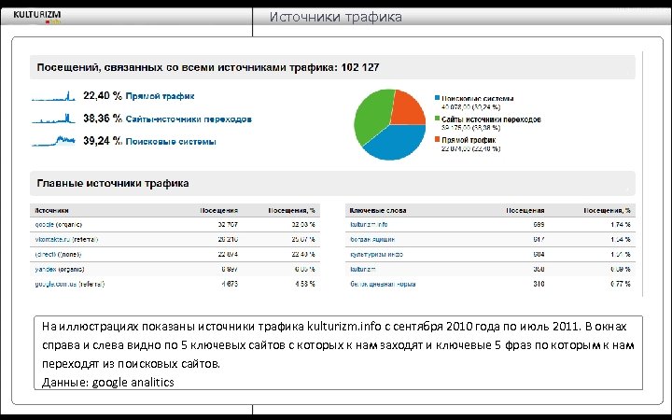This screenshot has width=672, height=420.
Task: Click the sparkline next to 39,24 %
Action: pyautogui.click(x=53, y=141)
